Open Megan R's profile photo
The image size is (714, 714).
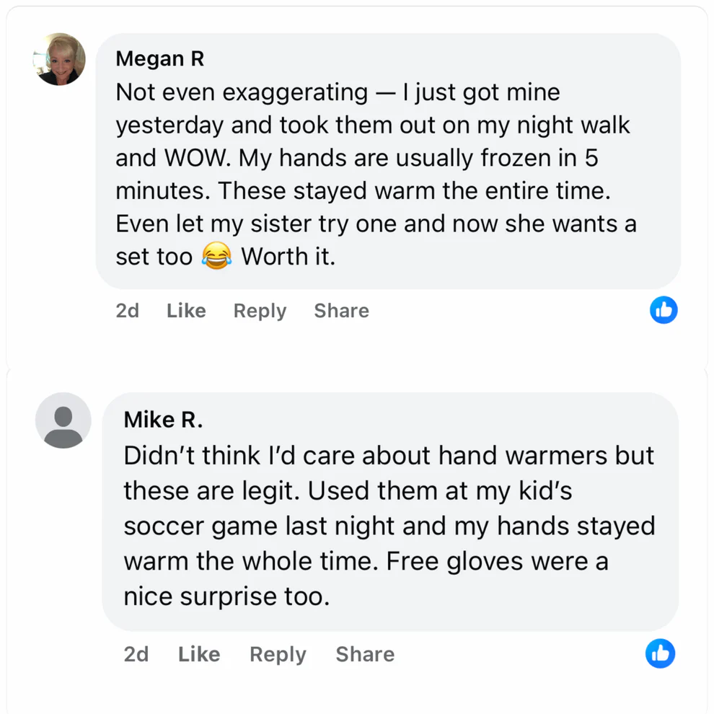(x=59, y=59)
